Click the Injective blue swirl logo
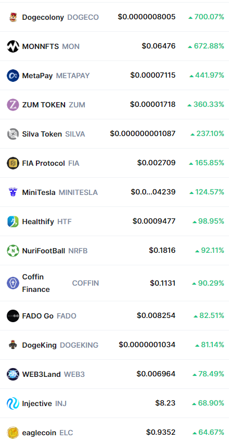Image resolution: width=229 pixels, height=441 pixels. [13, 403]
